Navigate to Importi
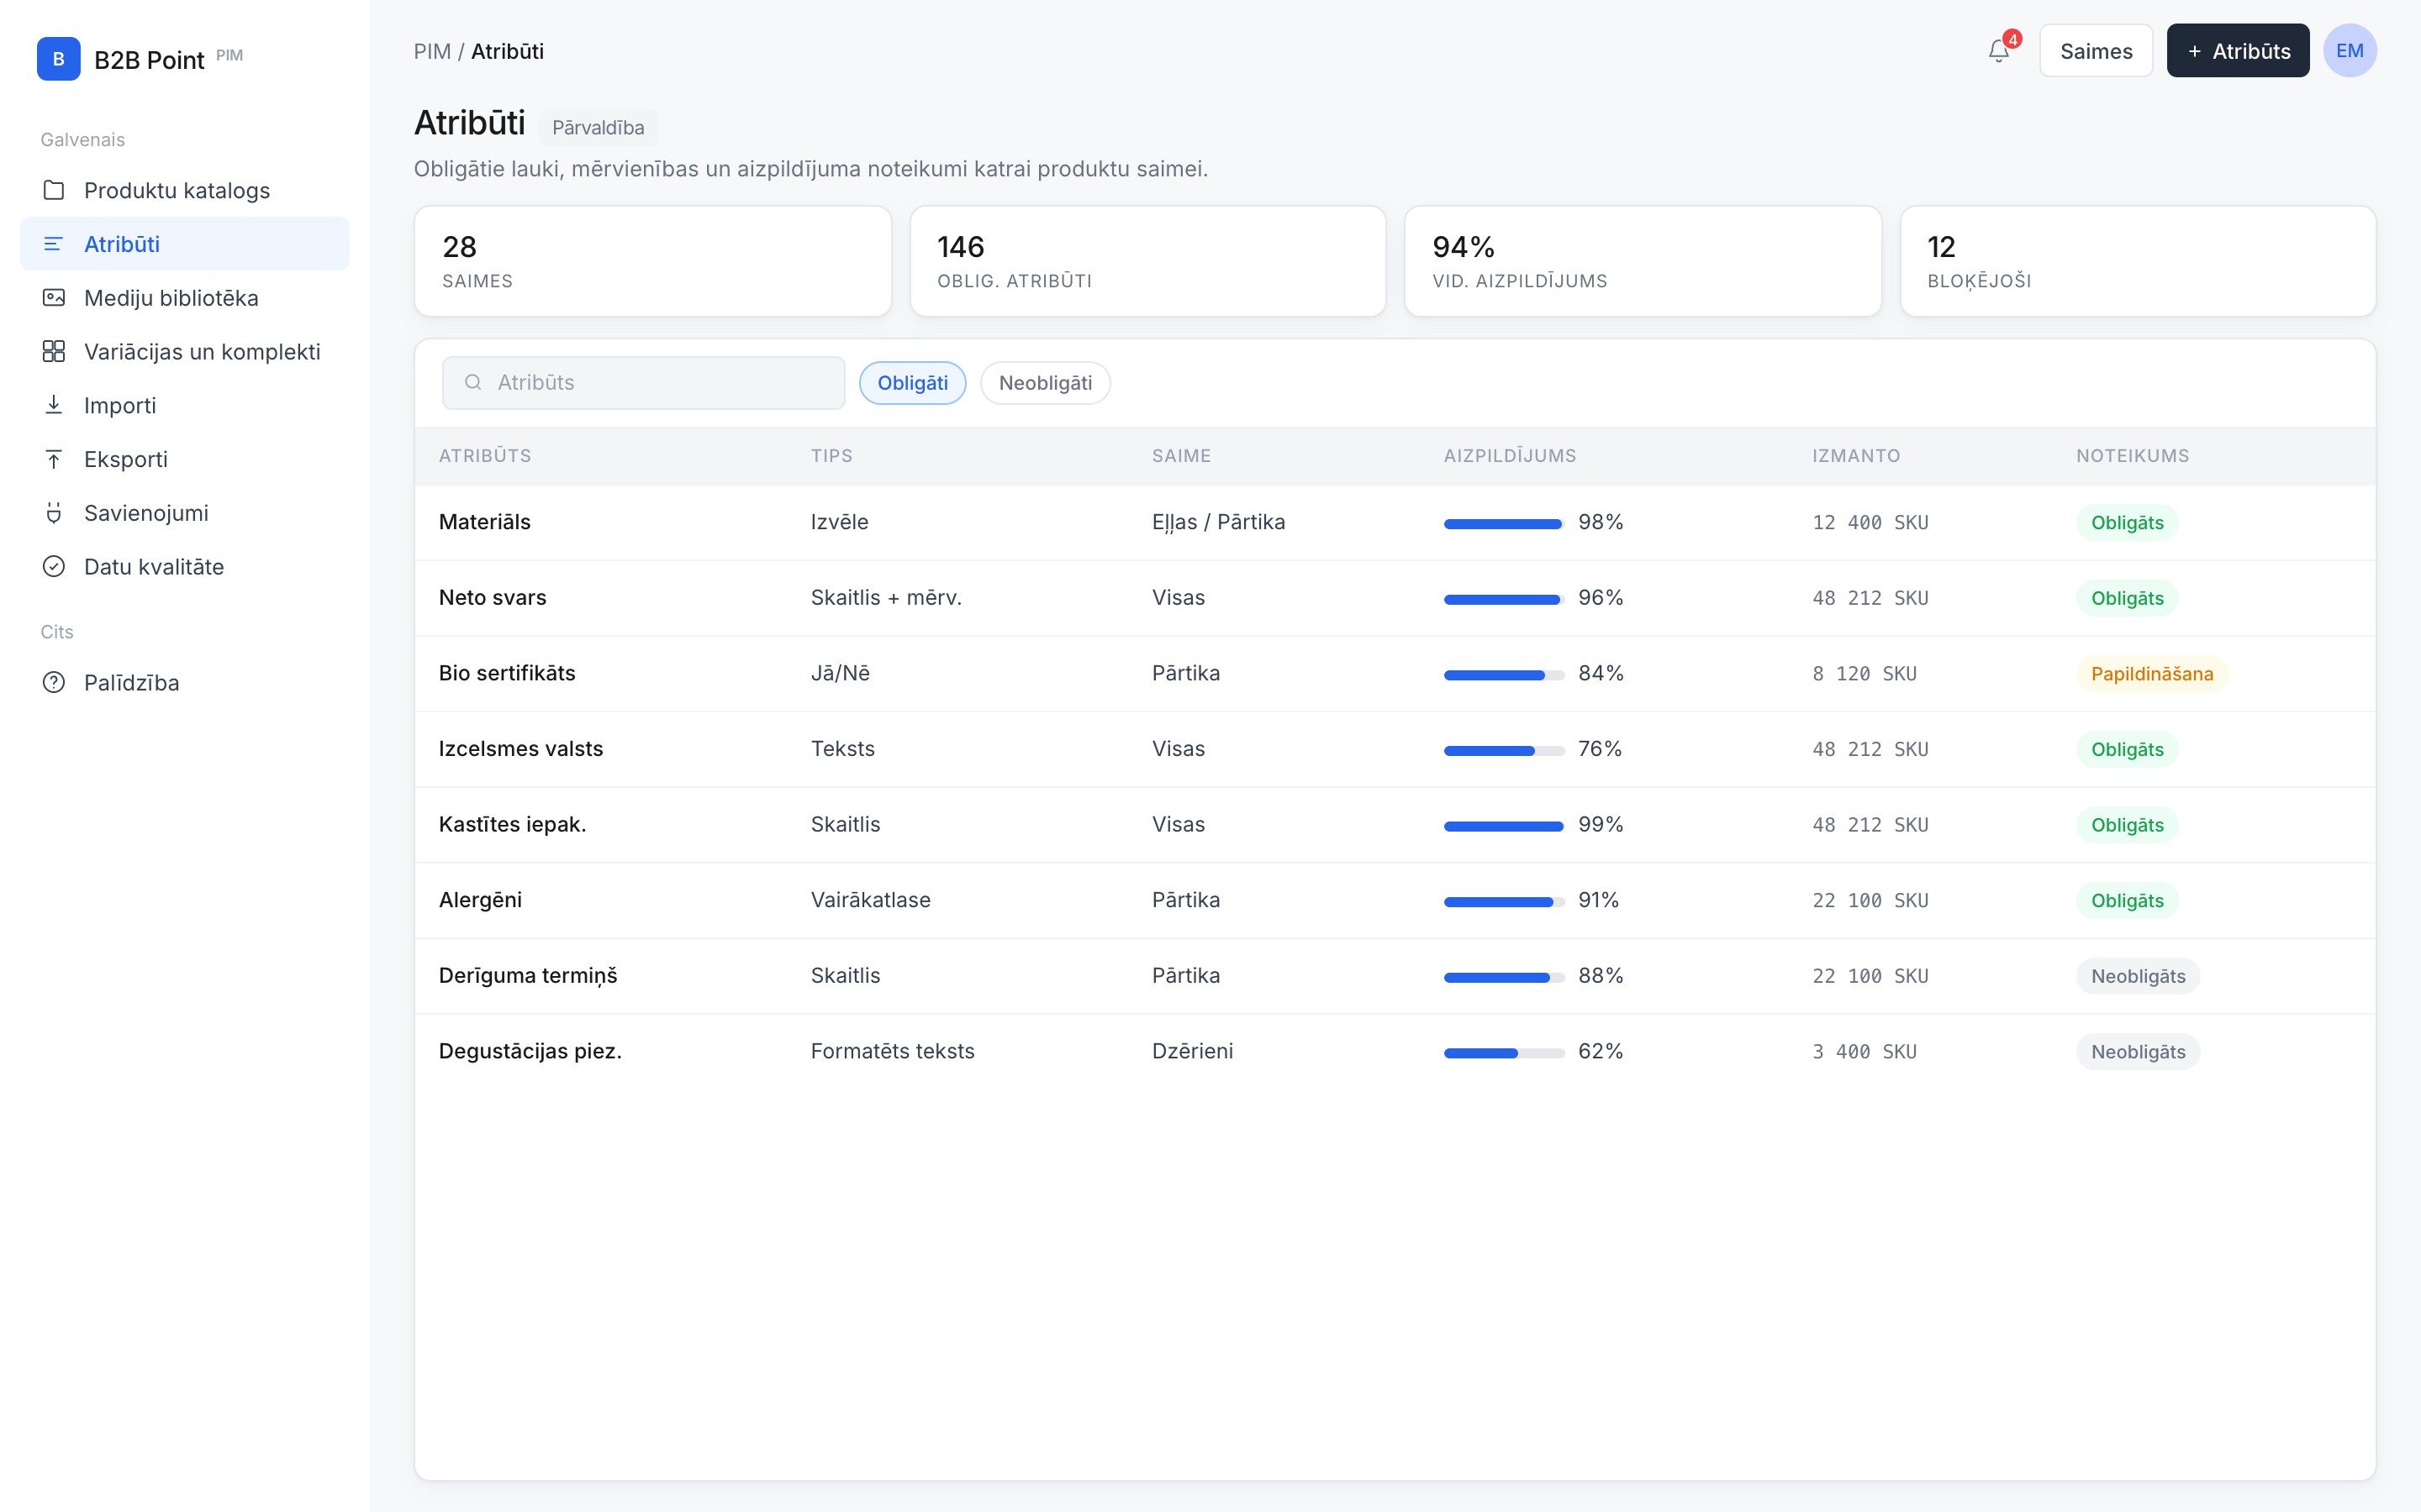 185,405
